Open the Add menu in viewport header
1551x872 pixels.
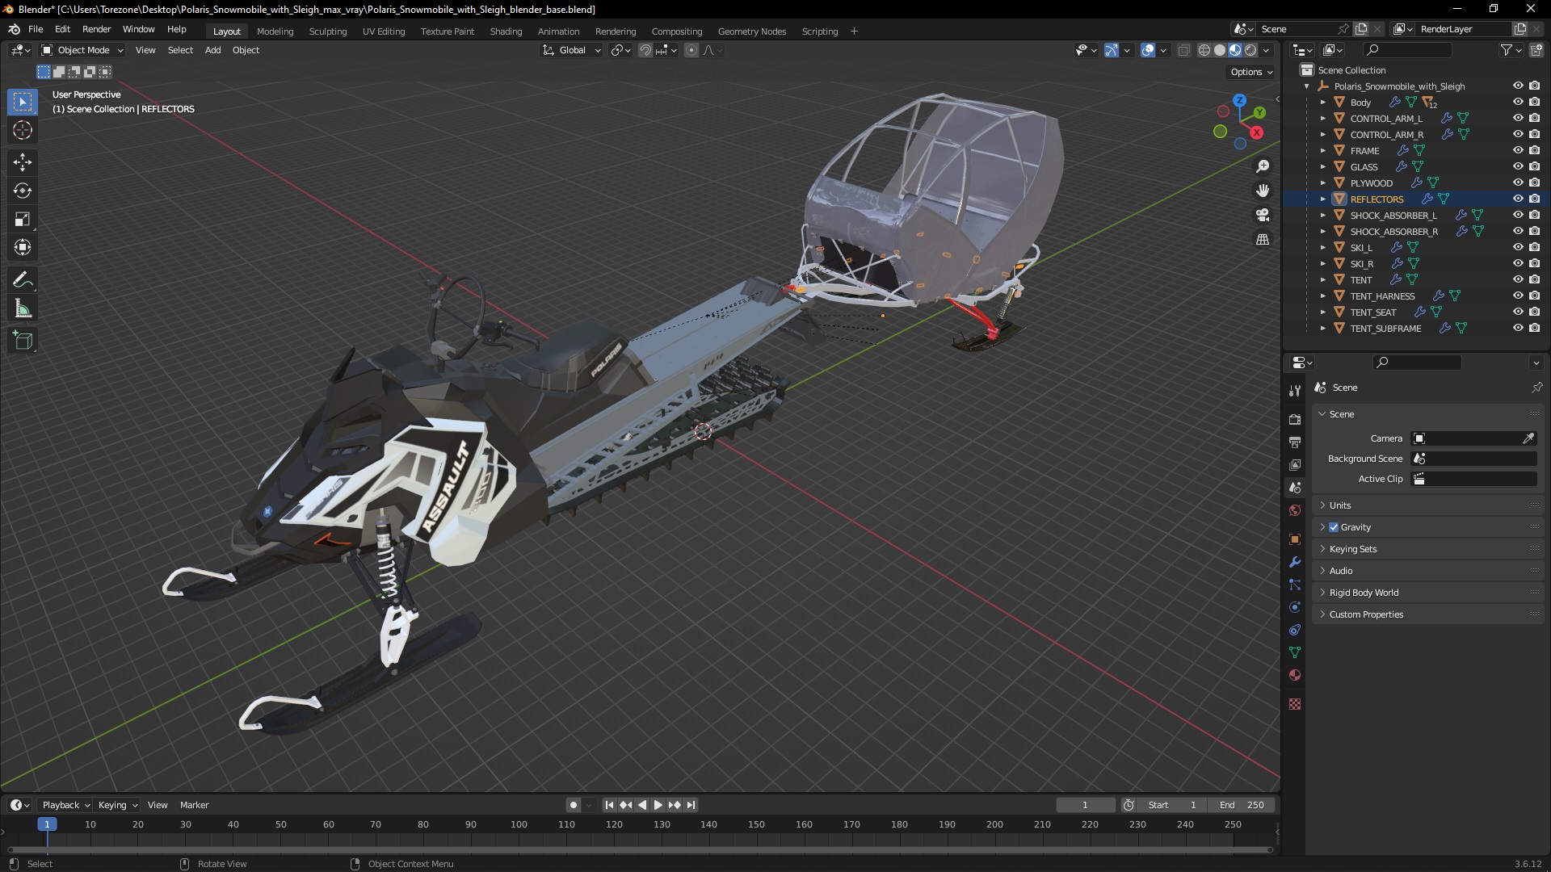(x=212, y=50)
